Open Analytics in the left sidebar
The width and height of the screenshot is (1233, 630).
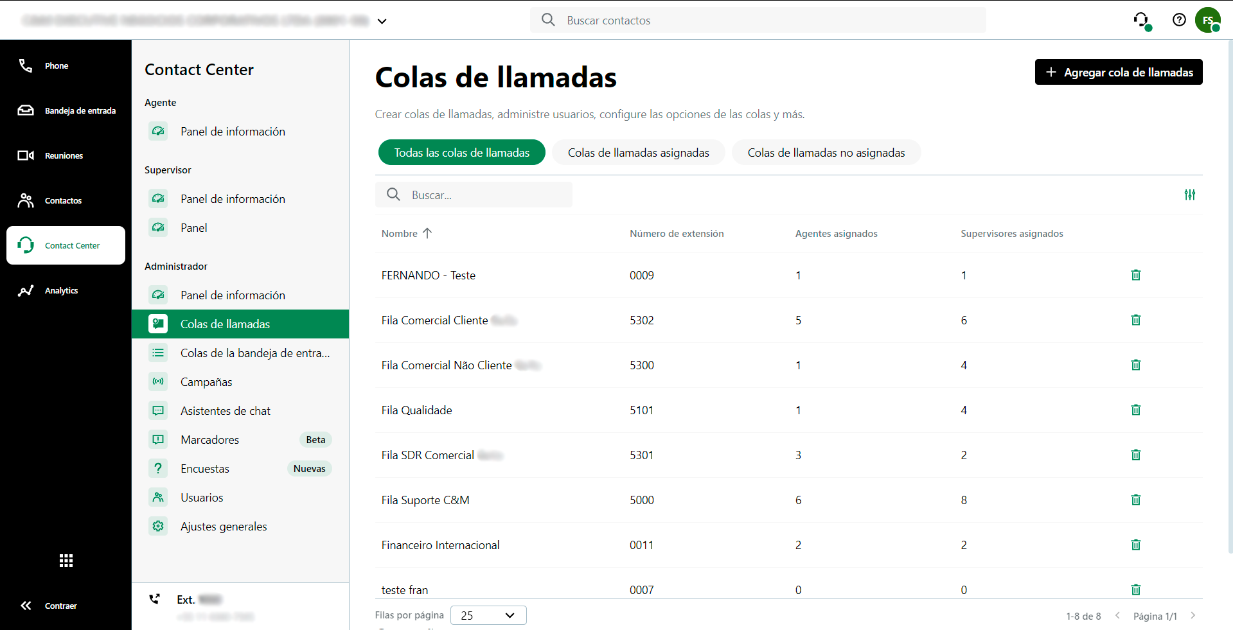[61, 291]
